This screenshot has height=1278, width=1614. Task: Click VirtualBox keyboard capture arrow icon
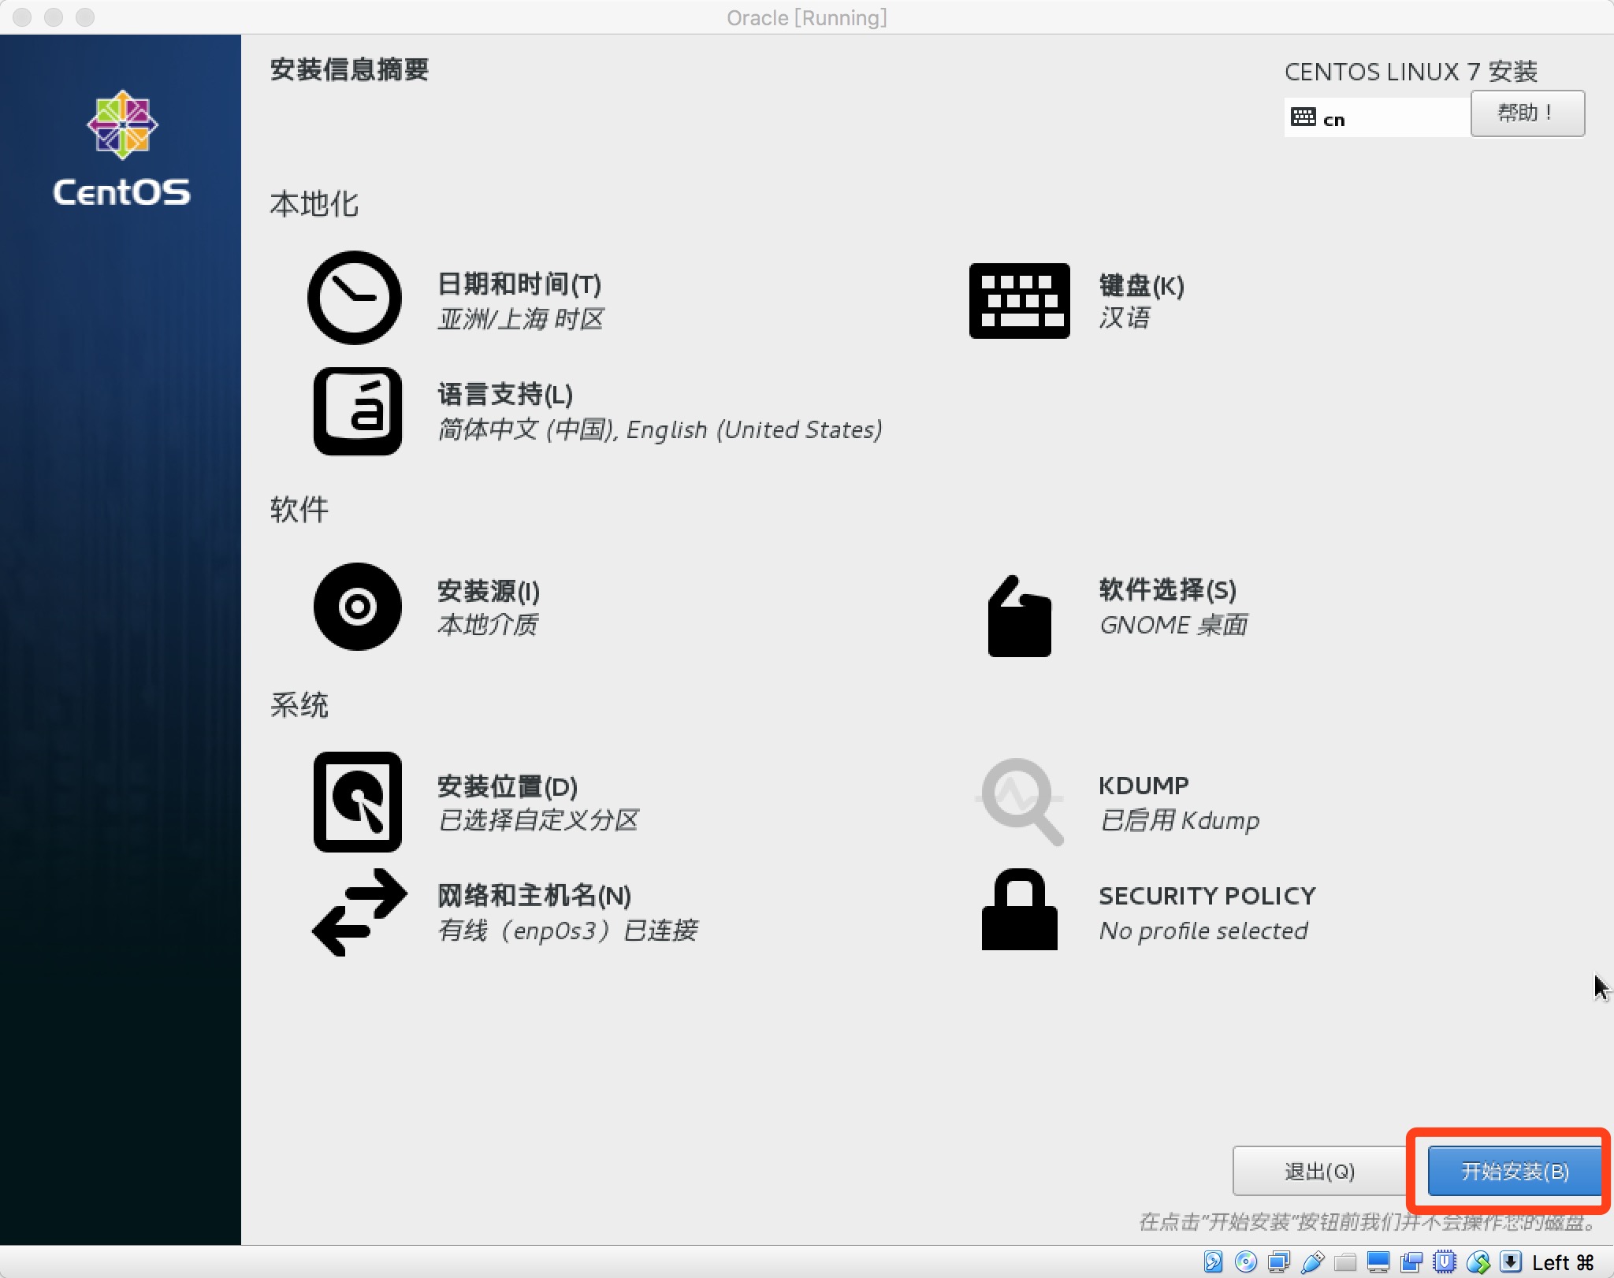pos(1511,1261)
